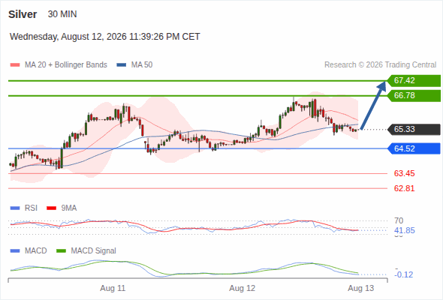The width and height of the screenshot is (443, 300).
Task: Click the Silver chart title
Action: pyautogui.click(x=23, y=14)
